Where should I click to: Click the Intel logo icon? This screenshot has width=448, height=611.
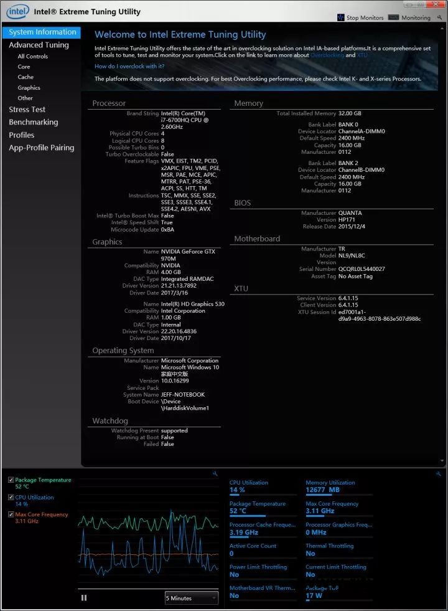click(x=17, y=12)
